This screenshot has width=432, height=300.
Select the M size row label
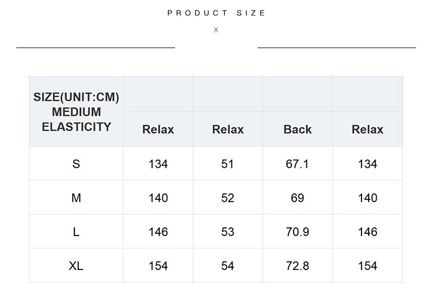point(76,198)
